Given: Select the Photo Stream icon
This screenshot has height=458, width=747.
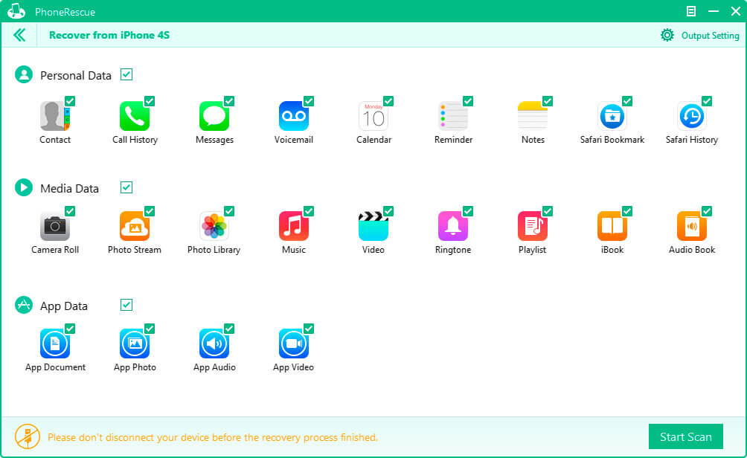Looking at the screenshot, I should (135, 226).
